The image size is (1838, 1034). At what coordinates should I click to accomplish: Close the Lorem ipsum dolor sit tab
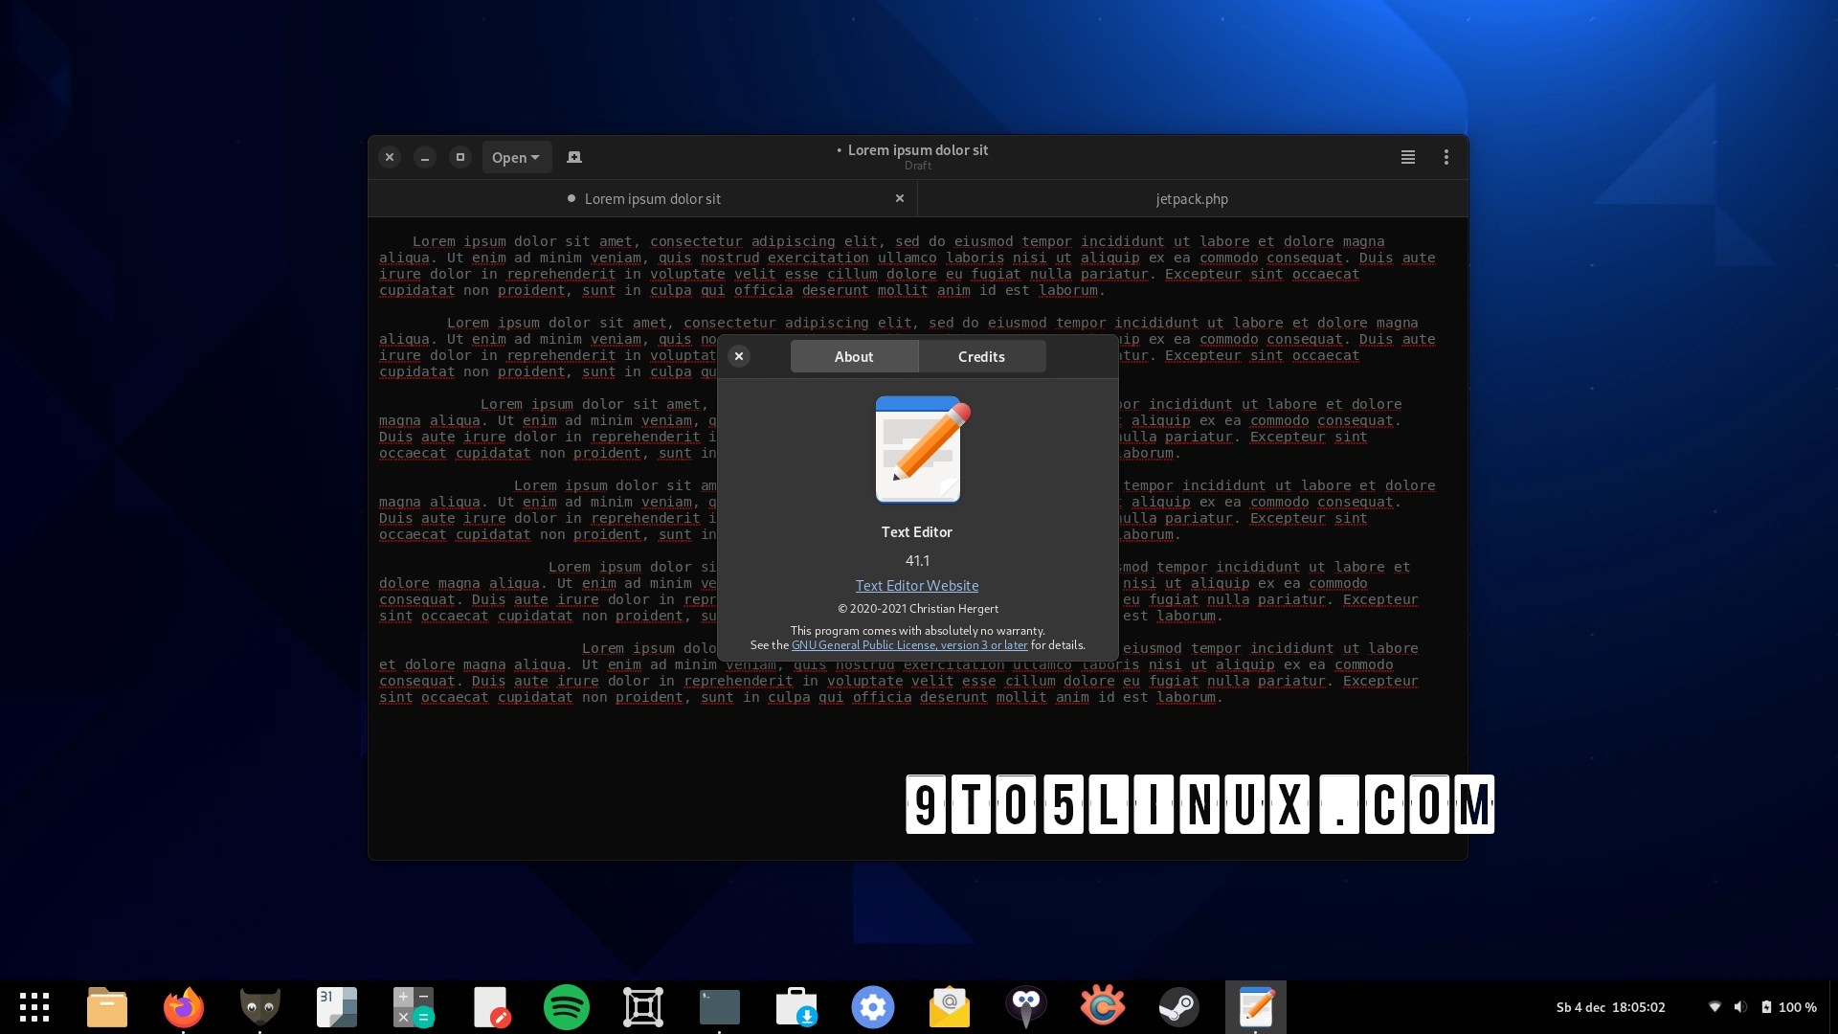[x=899, y=198]
